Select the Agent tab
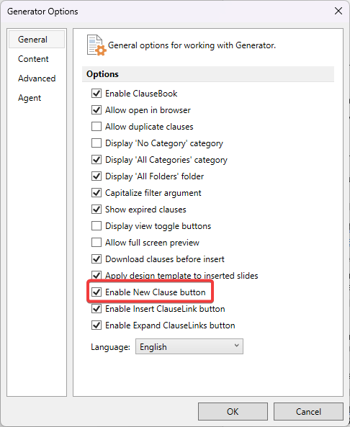Image resolution: width=350 pixels, height=427 pixels. [30, 98]
